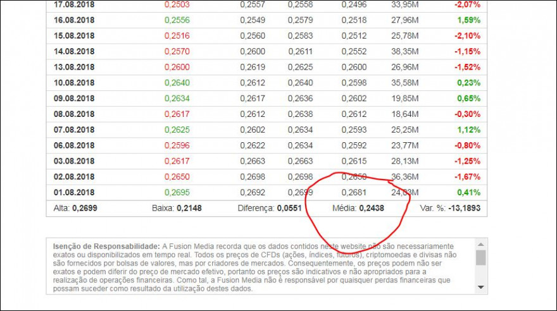Click the variation -2,10%
This screenshot has width=557, height=311.
tap(468, 36)
